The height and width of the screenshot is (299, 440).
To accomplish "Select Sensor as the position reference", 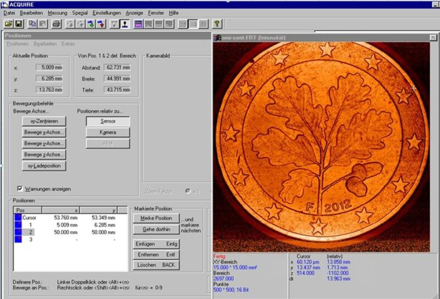I will [x=108, y=121].
